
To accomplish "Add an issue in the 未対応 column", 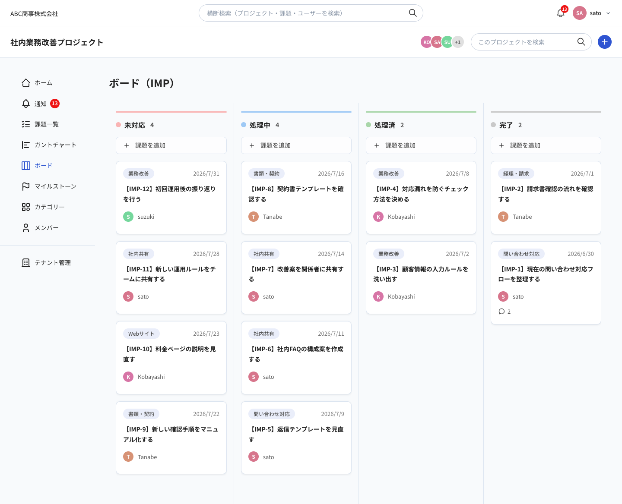I will tap(171, 145).
